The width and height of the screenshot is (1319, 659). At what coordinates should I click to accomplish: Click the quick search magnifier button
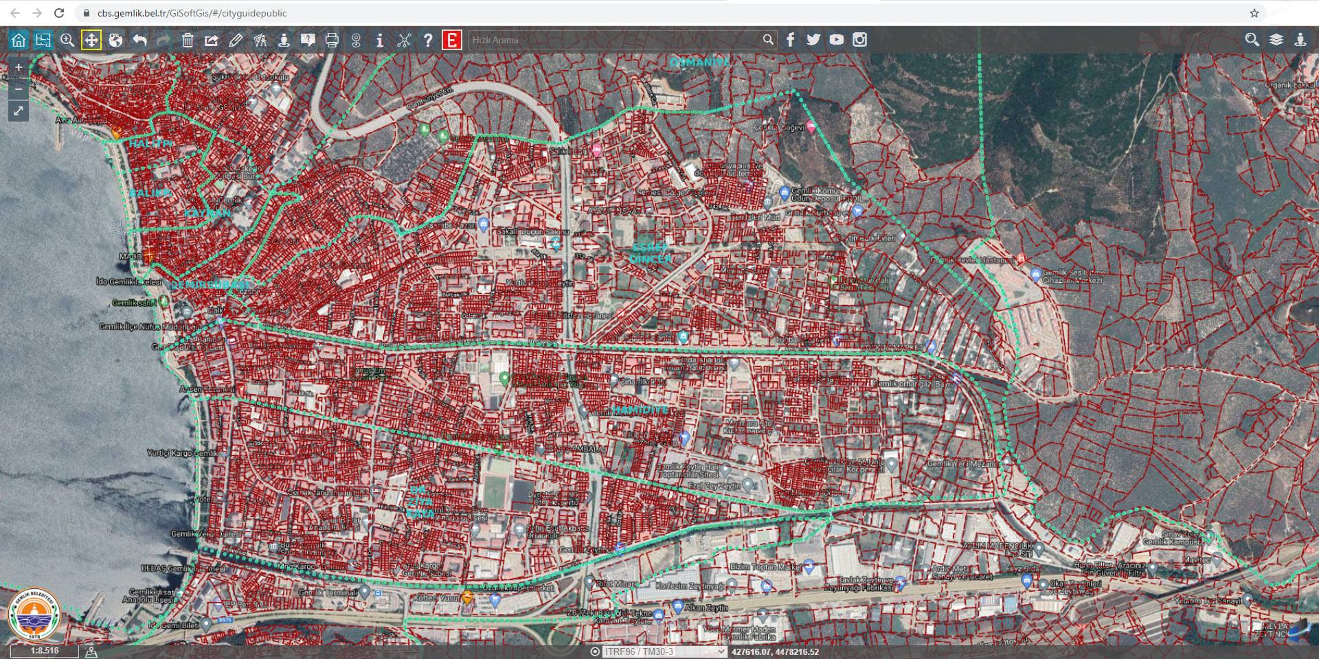pyautogui.click(x=768, y=40)
